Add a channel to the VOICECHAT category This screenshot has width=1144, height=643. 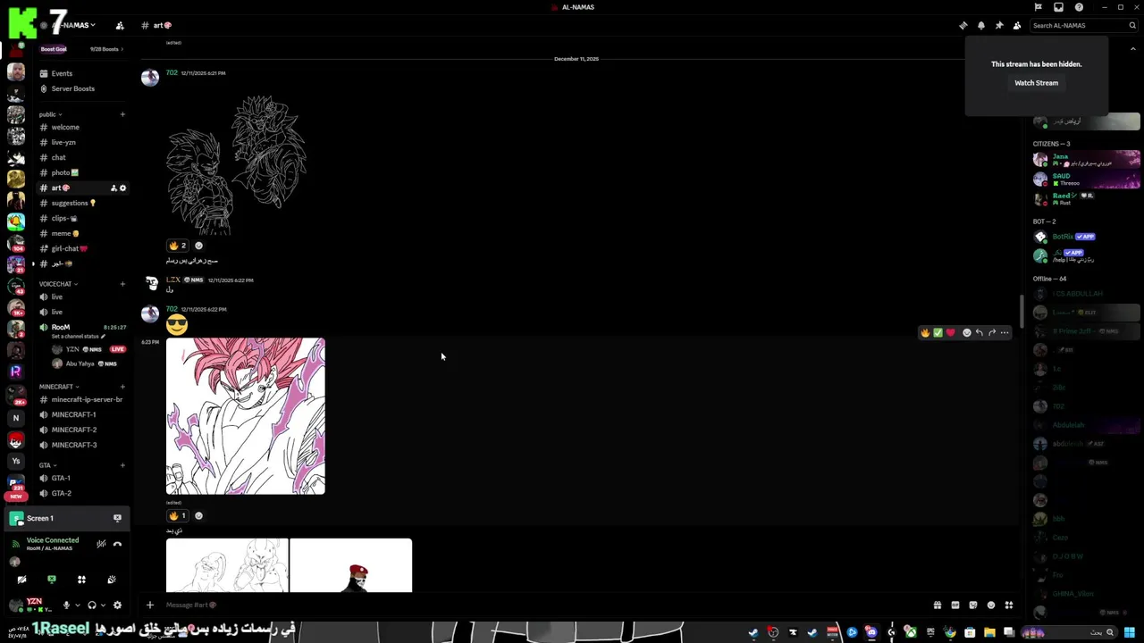(122, 284)
